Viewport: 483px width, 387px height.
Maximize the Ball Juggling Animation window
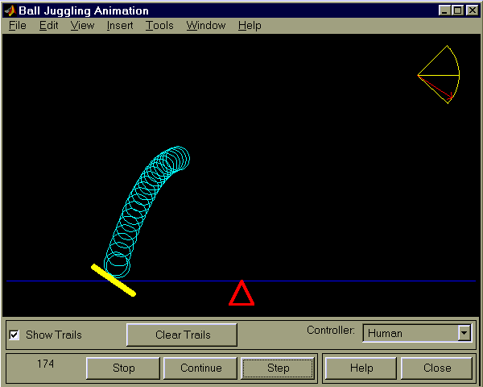click(457, 10)
